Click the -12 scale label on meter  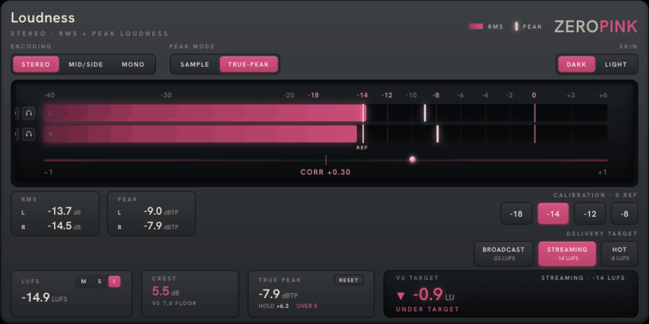pos(387,96)
